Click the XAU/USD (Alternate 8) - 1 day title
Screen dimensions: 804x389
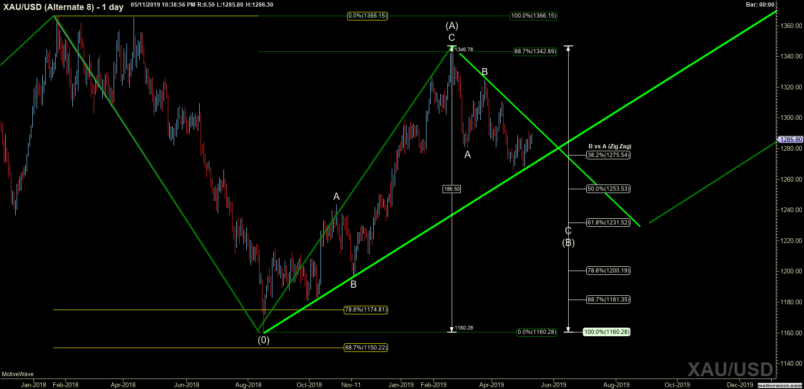point(63,7)
